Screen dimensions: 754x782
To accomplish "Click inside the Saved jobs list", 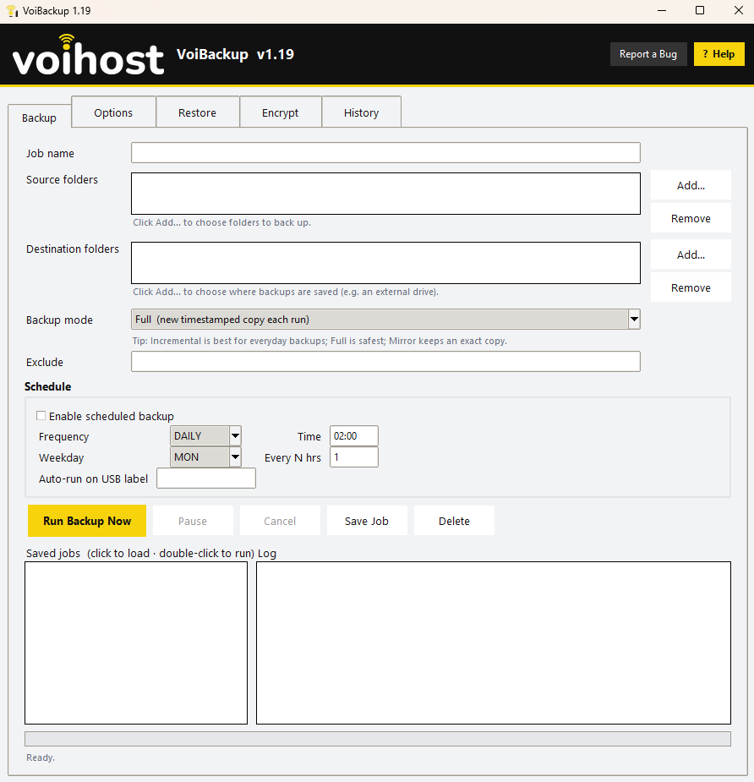I will point(136,643).
